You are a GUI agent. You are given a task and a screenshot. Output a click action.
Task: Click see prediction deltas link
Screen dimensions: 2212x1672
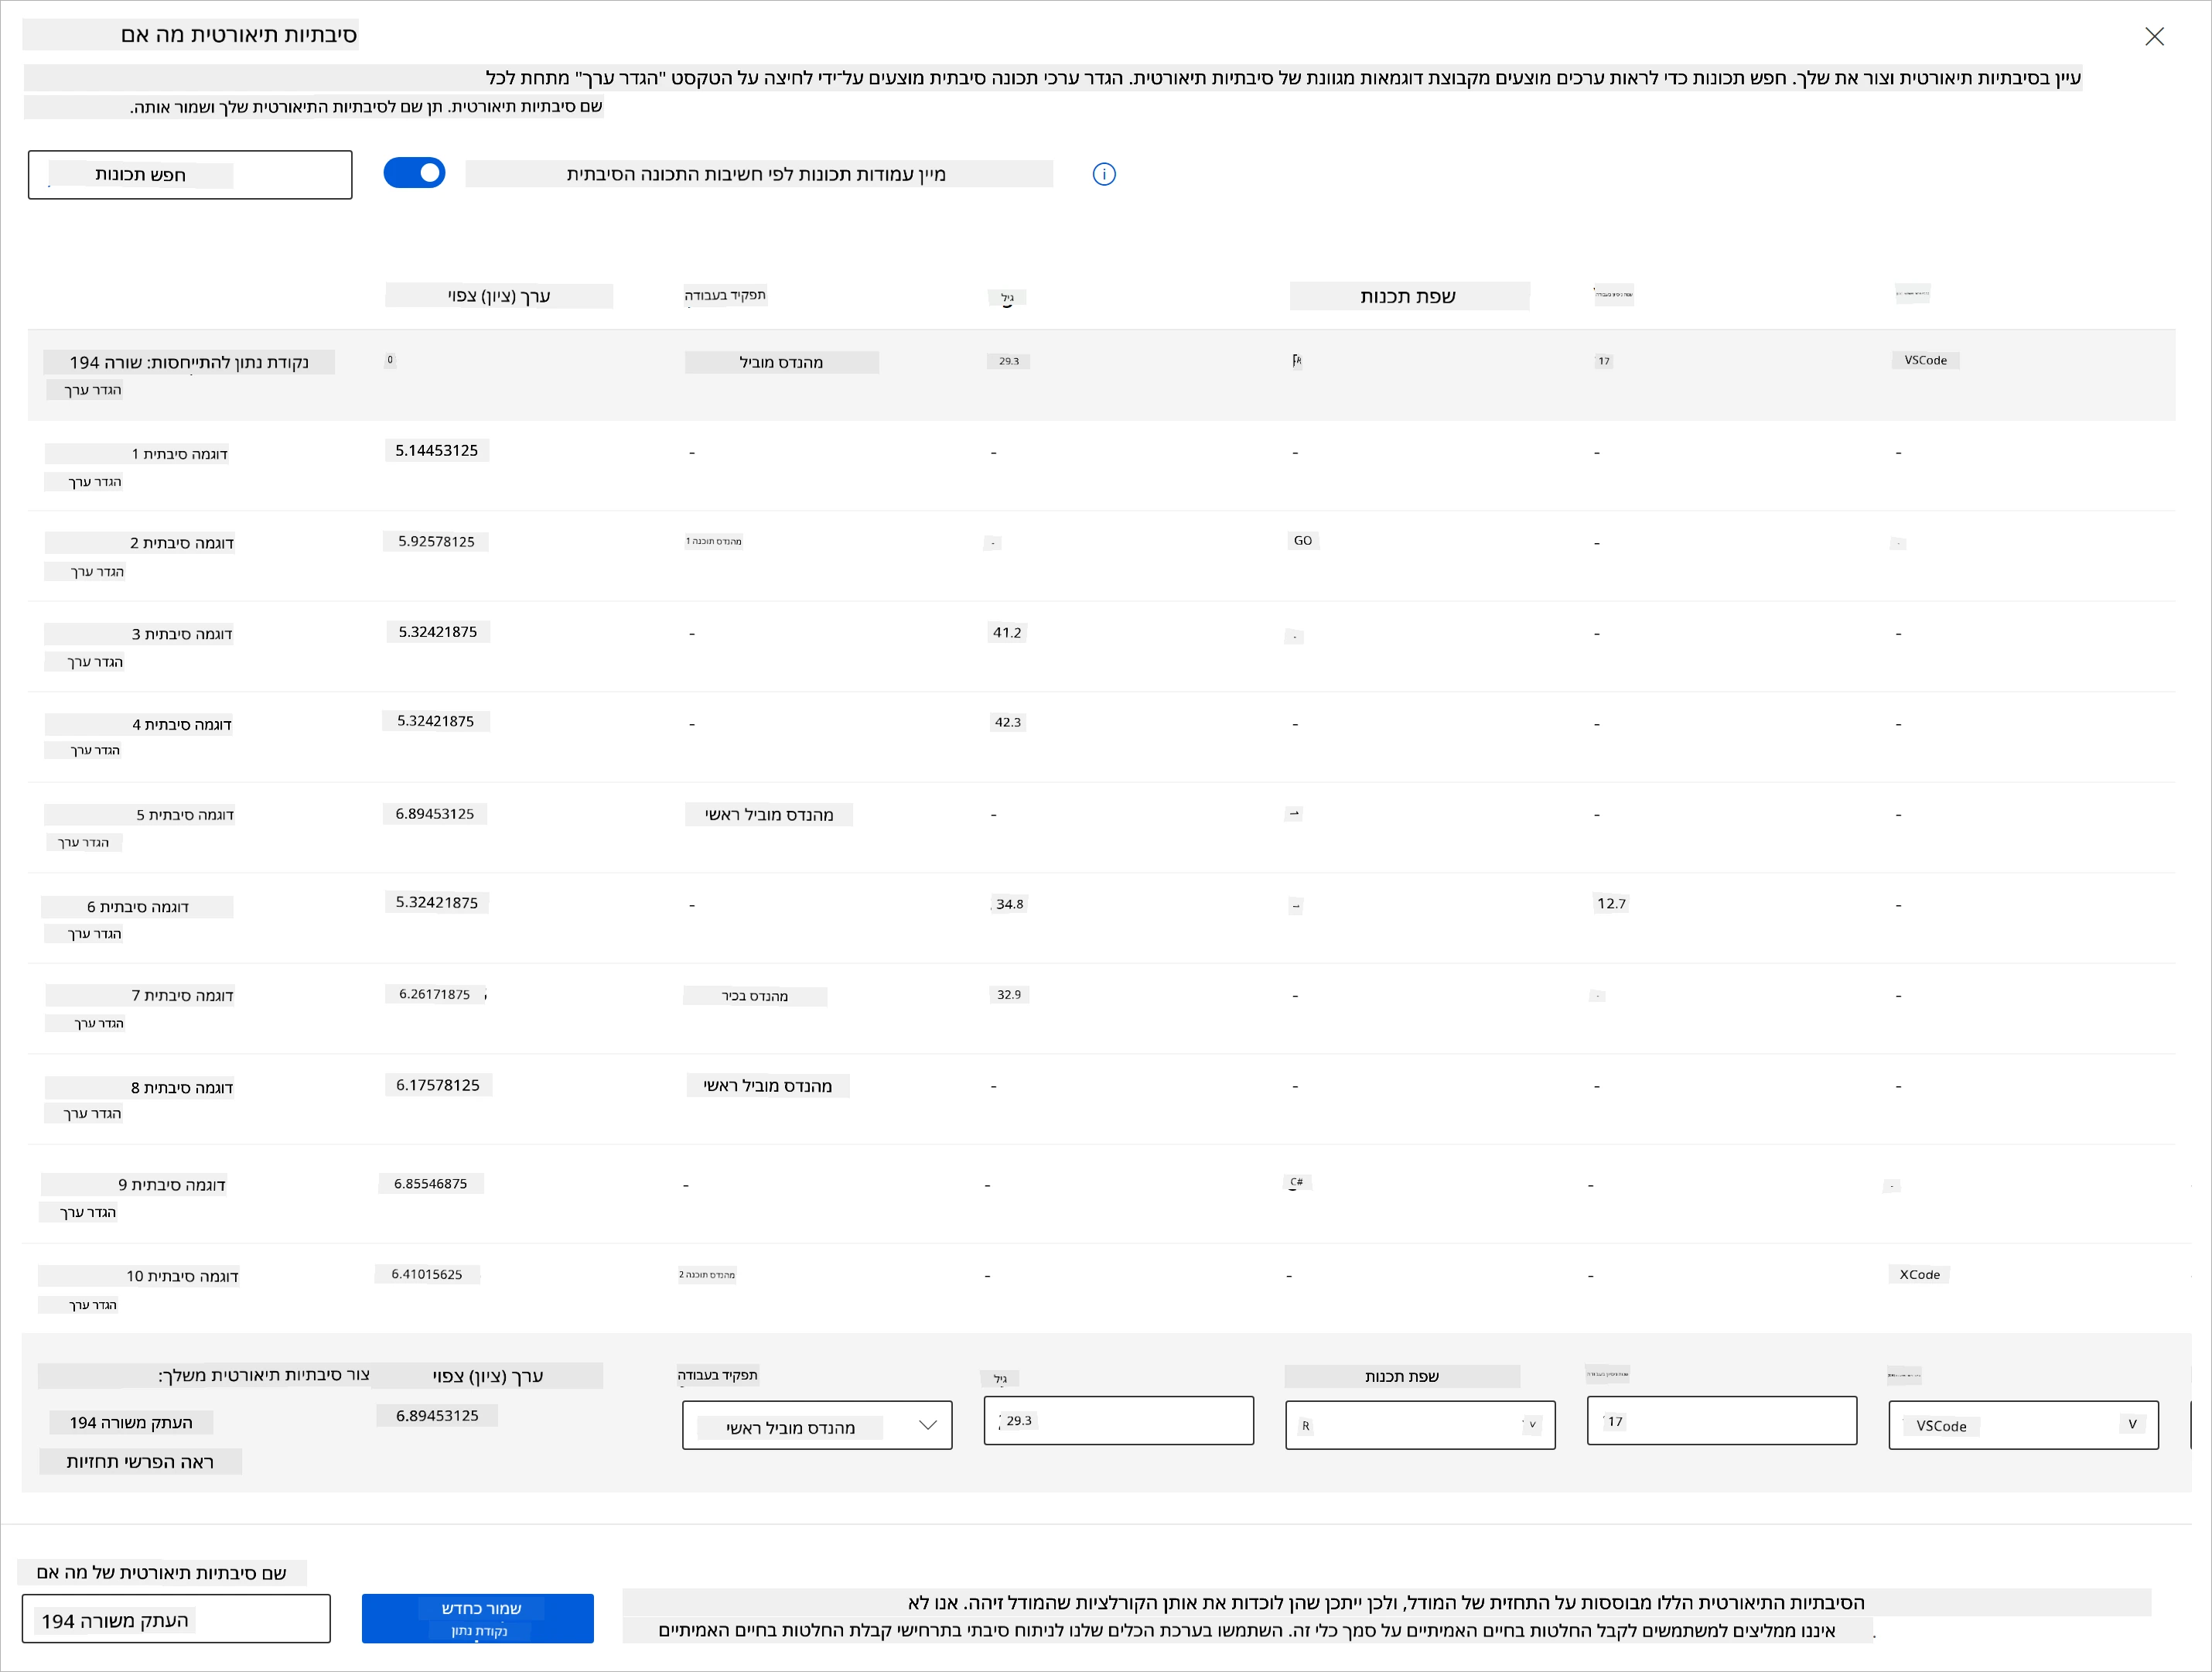[x=141, y=1462]
